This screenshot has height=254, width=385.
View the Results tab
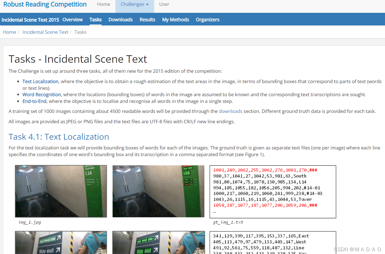[147, 20]
